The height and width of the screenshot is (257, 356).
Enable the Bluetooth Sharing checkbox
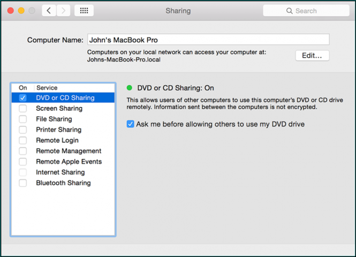coord(22,183)
